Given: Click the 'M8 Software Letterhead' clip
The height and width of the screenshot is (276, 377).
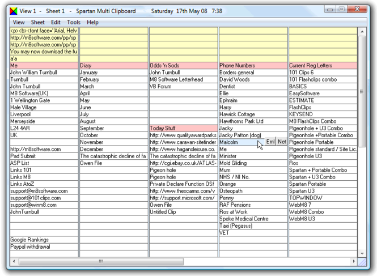Looking at the screenshot, I should click(184, 79).
